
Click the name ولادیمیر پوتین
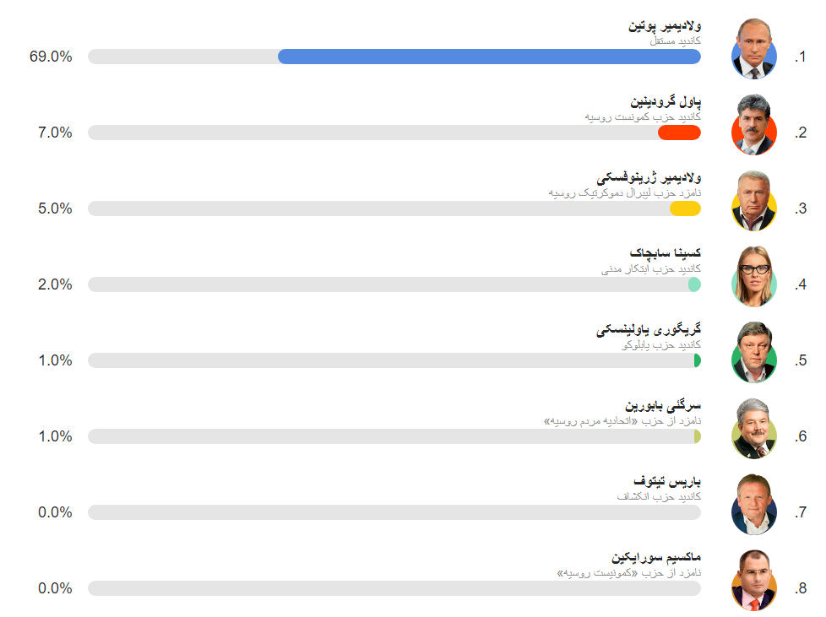point(665,25)
